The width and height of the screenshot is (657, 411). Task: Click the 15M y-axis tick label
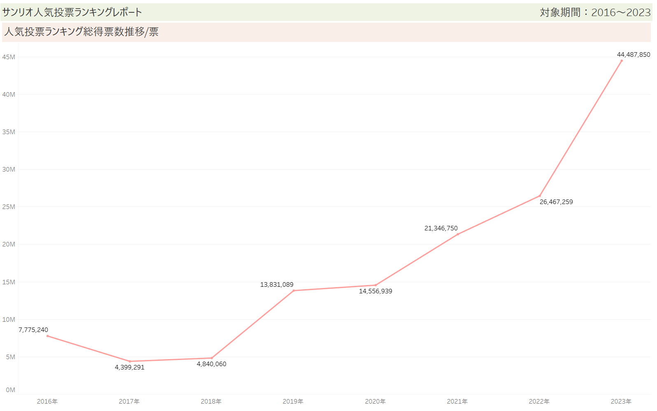[x=9, y=282]
